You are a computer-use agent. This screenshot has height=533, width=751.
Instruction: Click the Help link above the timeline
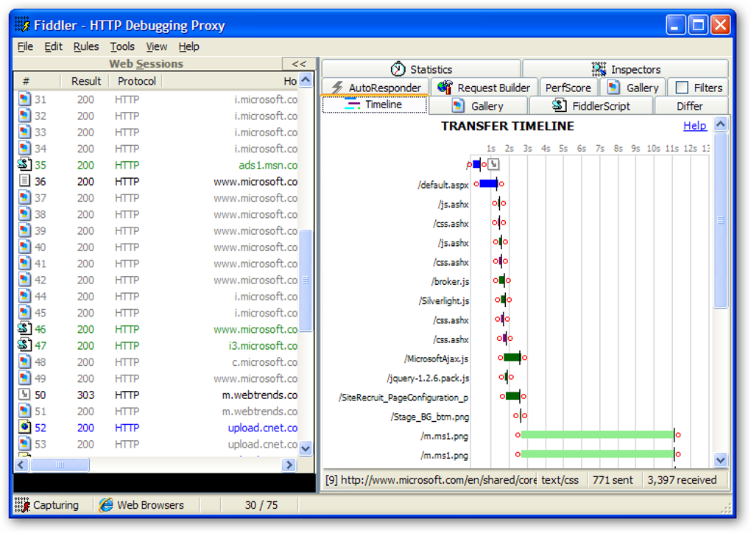694,125
